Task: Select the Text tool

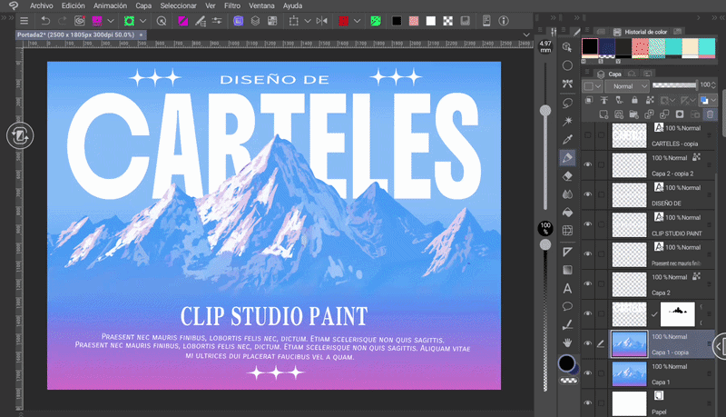Action: (x=568, y=288)
